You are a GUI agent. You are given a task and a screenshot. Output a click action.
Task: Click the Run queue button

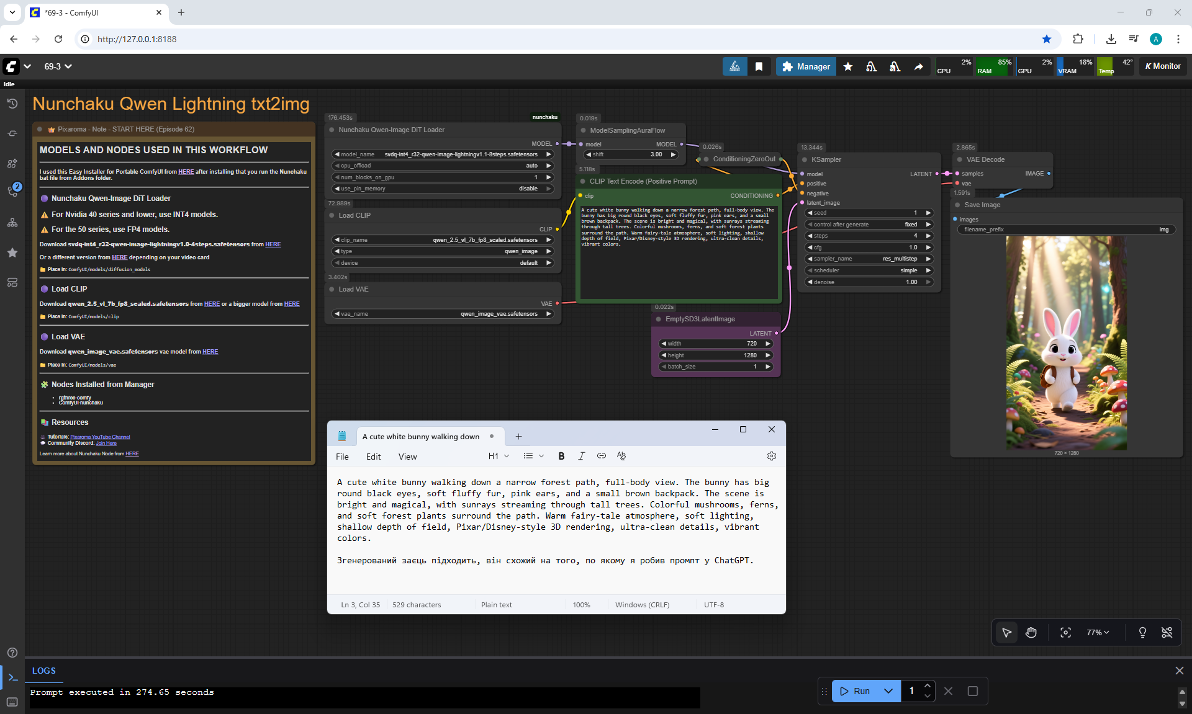[856, 691]
